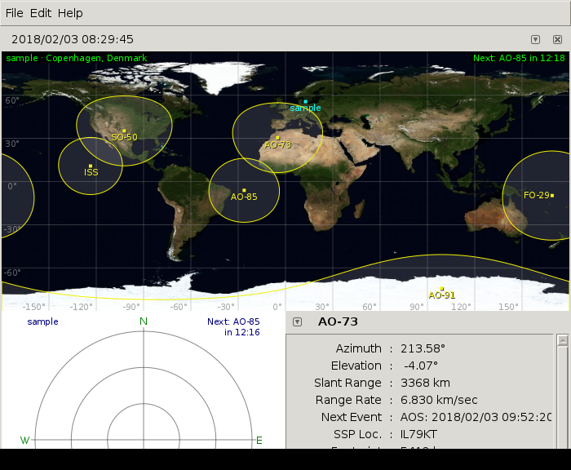This screenshot has width=571, height=470.
Task: Select the SO-50 satellite marker on map
Action: click(124, 131)
